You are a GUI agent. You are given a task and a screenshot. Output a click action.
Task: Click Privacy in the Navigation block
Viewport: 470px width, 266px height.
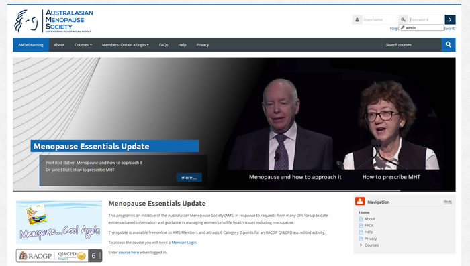coord(371,239)
